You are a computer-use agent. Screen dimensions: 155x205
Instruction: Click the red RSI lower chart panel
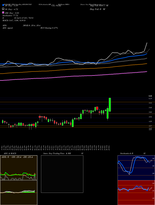[136, 193]
